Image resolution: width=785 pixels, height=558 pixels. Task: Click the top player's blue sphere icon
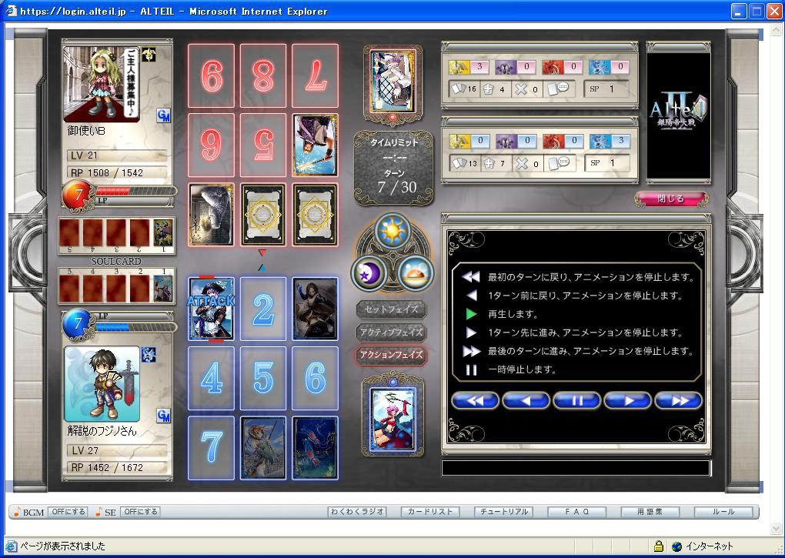(600, 66)
